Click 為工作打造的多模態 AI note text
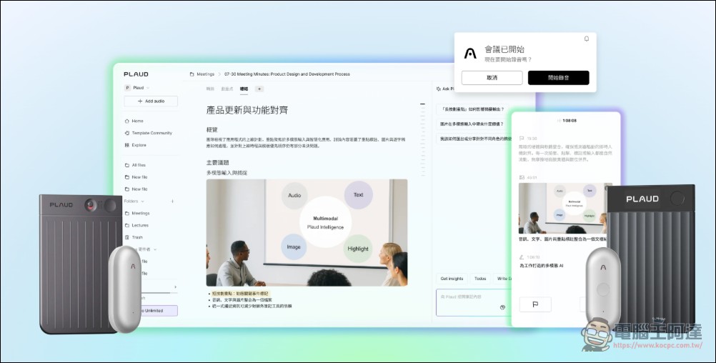Image resolution: width=716 pixels, height=363 pixels. click(541, 265)
